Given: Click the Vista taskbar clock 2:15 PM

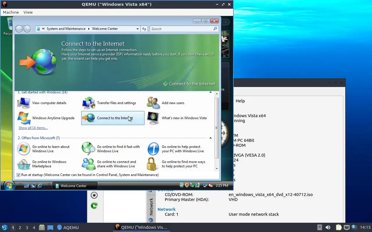Looking at the screenshot, I should [x=222, y=185].
